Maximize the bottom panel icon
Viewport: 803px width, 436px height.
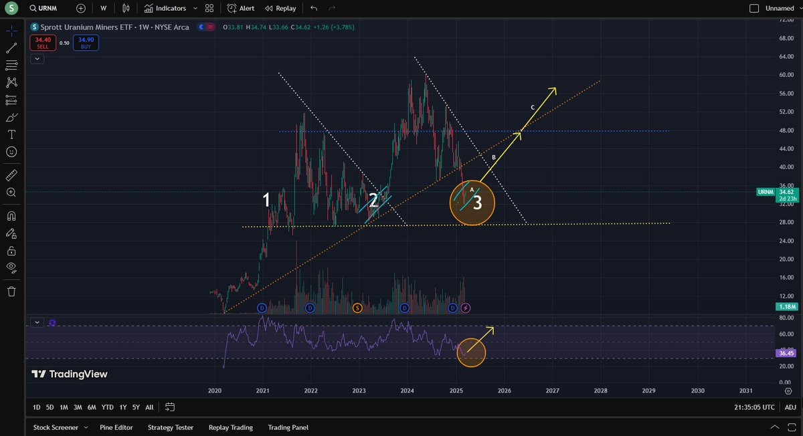coord(790,427)
